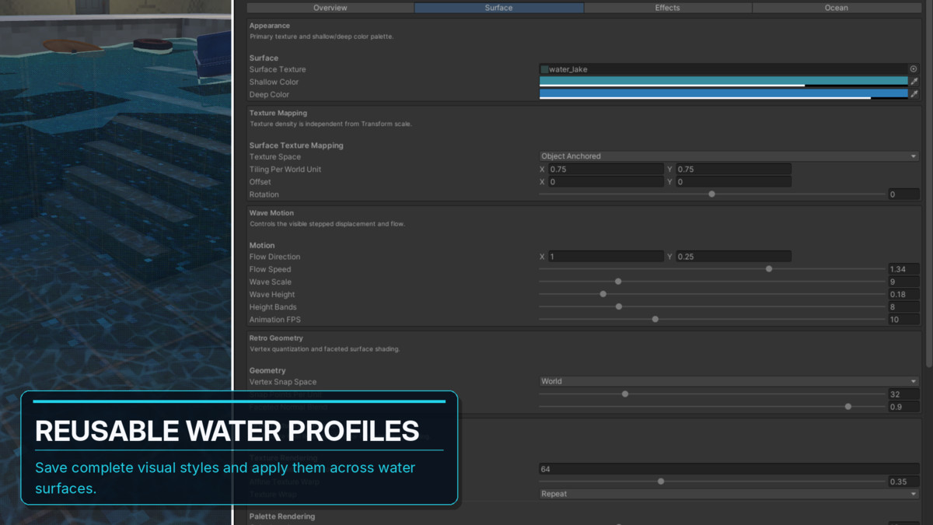Click the Affine Texture Warp value 0.35
The width and height of the screenshot is (933, 525).
903,481
